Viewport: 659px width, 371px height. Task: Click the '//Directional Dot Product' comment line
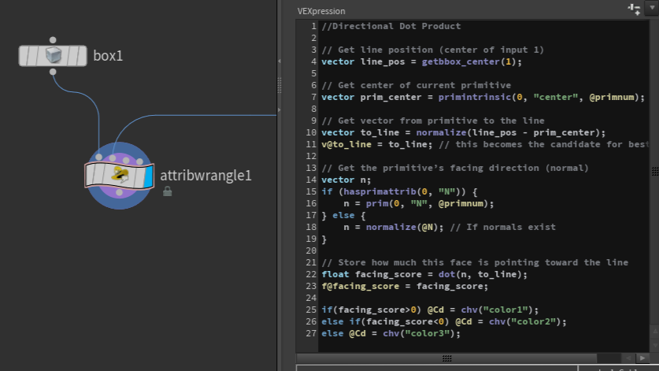pos(391,26)
